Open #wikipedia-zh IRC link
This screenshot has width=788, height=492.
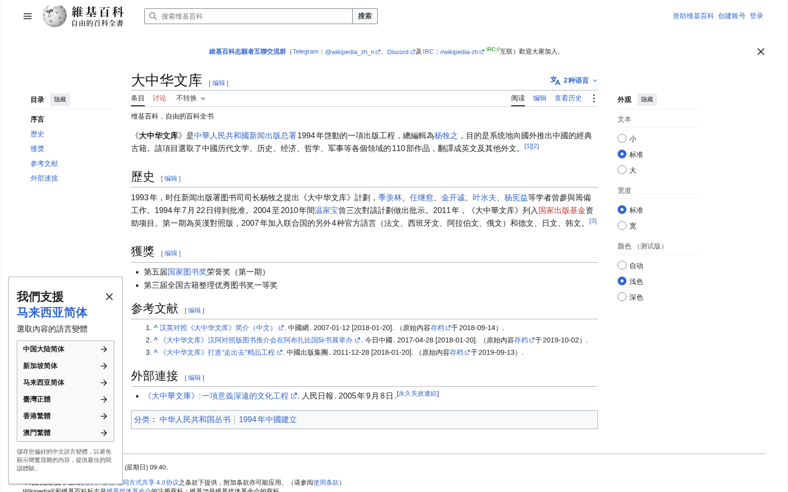click(x=462, y=52)
